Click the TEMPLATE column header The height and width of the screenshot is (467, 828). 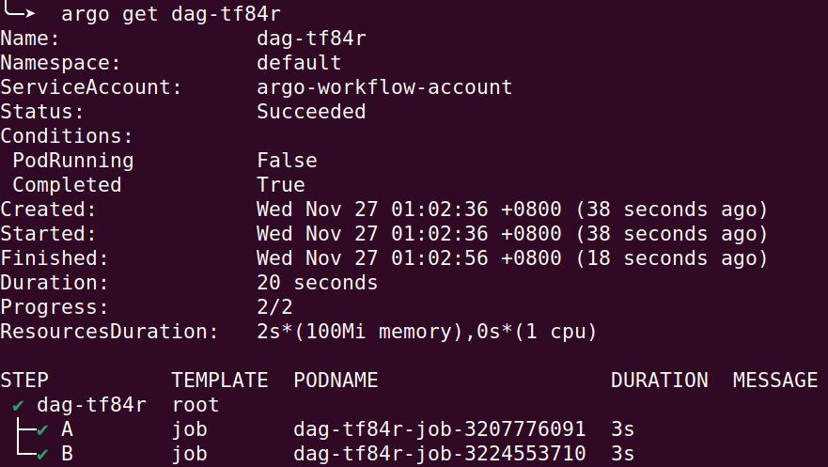220,381
